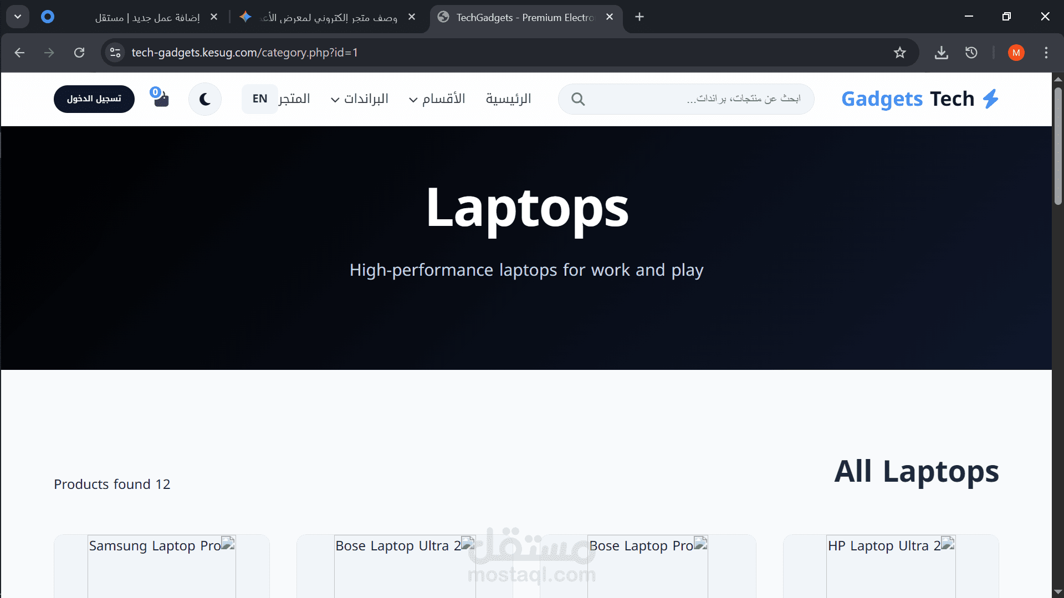Switch to the مستقل إضافة عمل جديد tab
1064x598 pixels.
[x=147, y=17]
